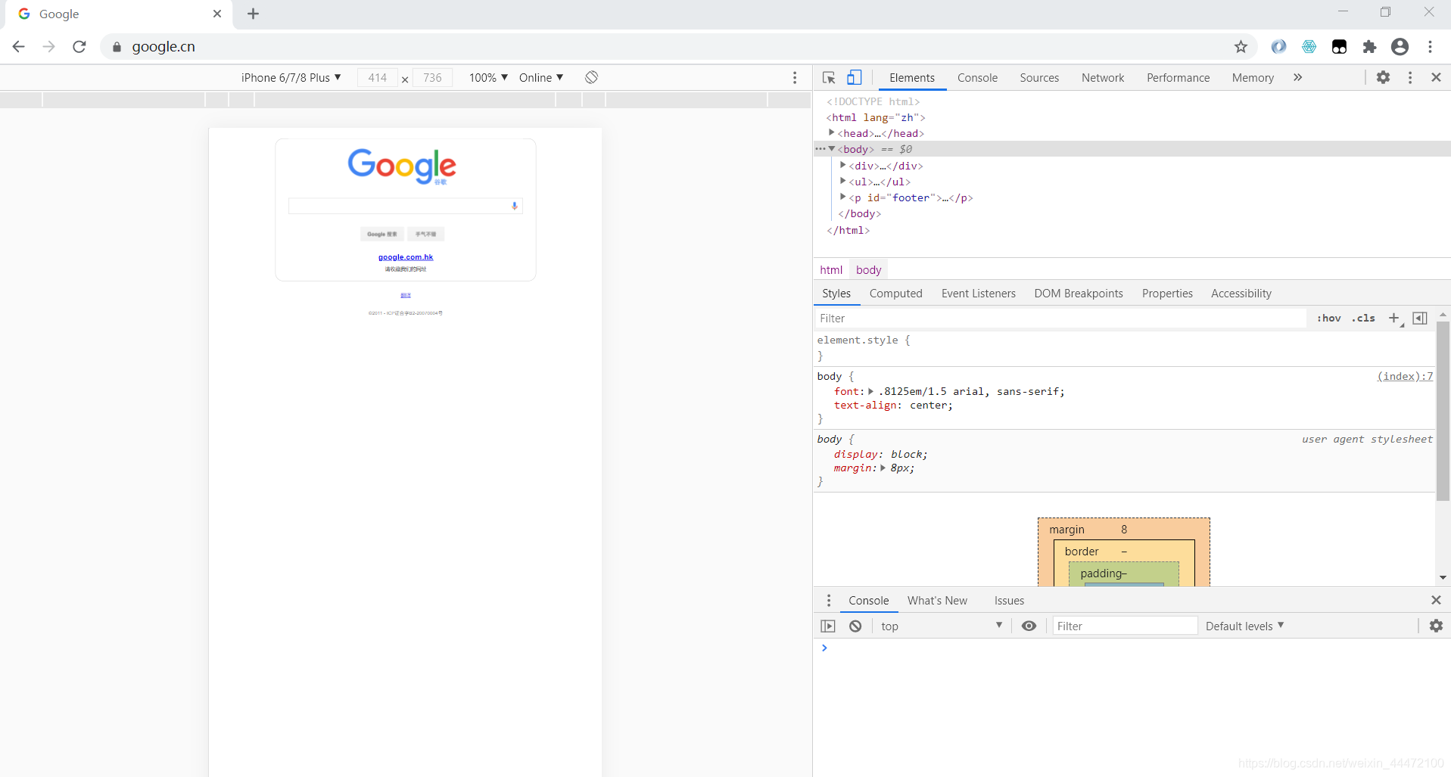1451x777 pixels.
Task: Switch to the Network tab
Action: click(1103, 77)
